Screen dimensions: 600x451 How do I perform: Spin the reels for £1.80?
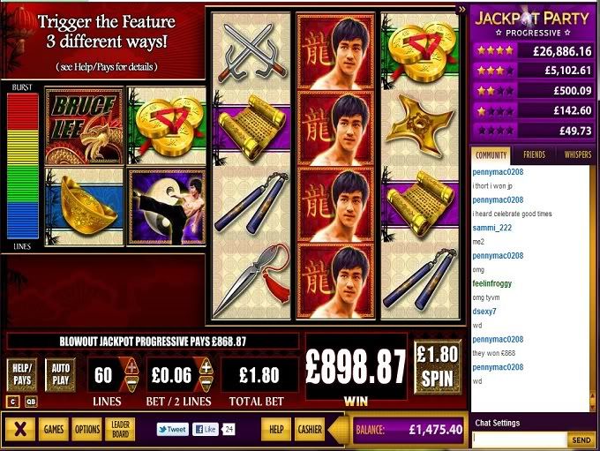[438, 367]
